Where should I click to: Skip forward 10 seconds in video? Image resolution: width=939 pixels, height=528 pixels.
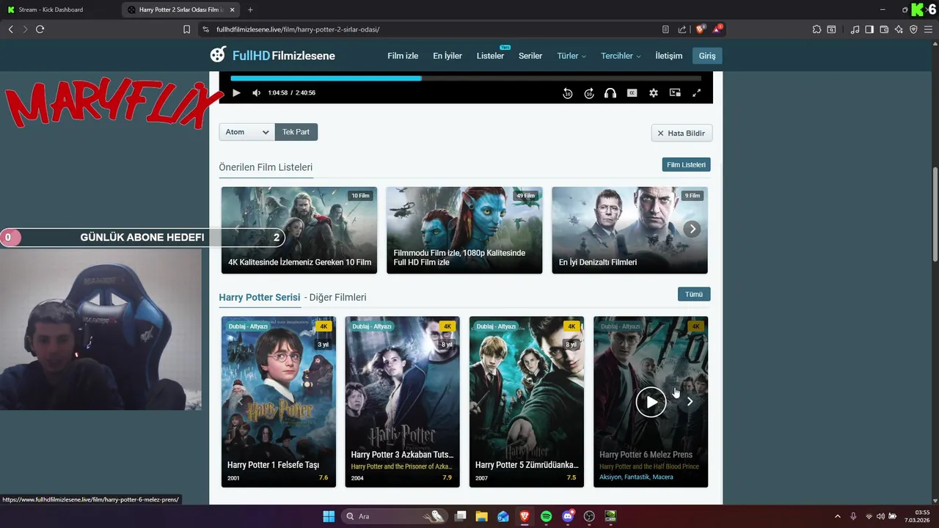tap(589, 93)
